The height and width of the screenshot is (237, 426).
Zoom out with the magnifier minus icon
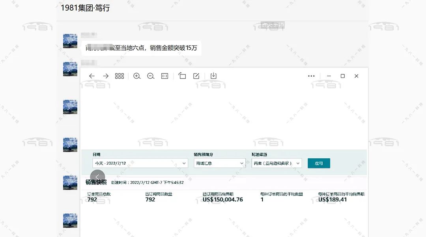click(151, 76)
